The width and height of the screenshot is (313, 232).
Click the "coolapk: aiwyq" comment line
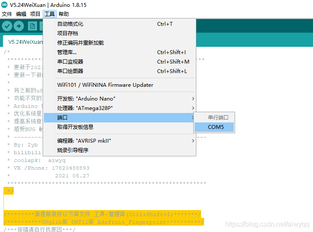click(x=36, y=160)
